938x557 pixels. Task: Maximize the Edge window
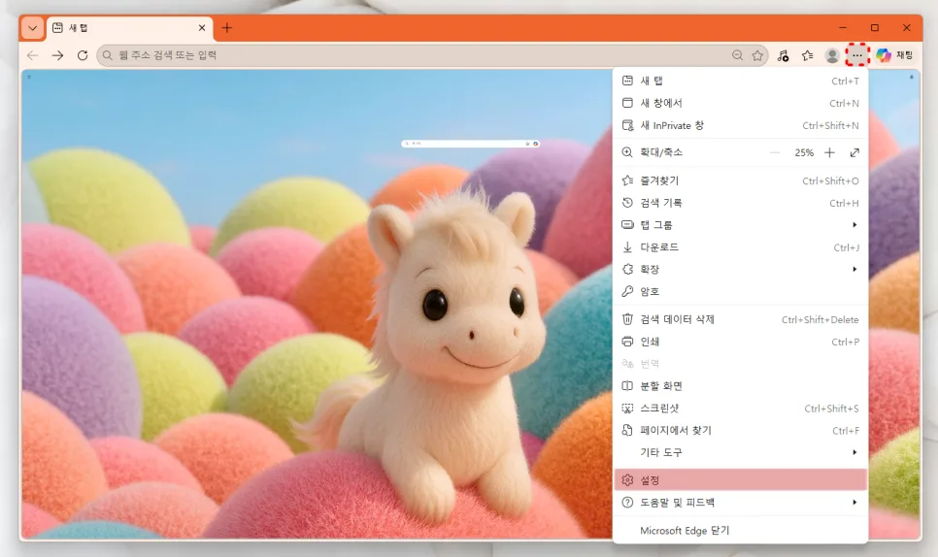point(875,28)
